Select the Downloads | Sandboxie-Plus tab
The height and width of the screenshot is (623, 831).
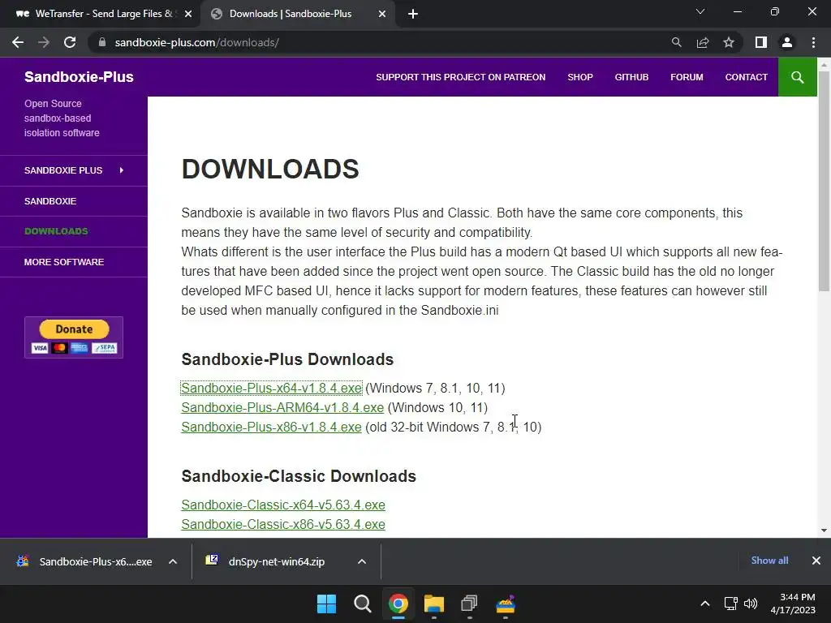pyautogui.click(x=297, y=15)
